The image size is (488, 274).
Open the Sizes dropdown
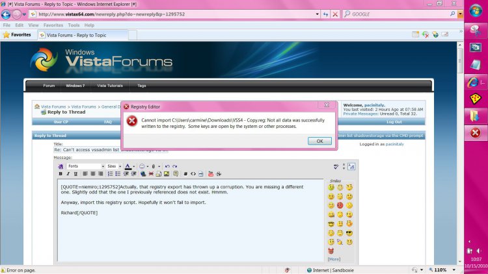click(x=115, y=166)
